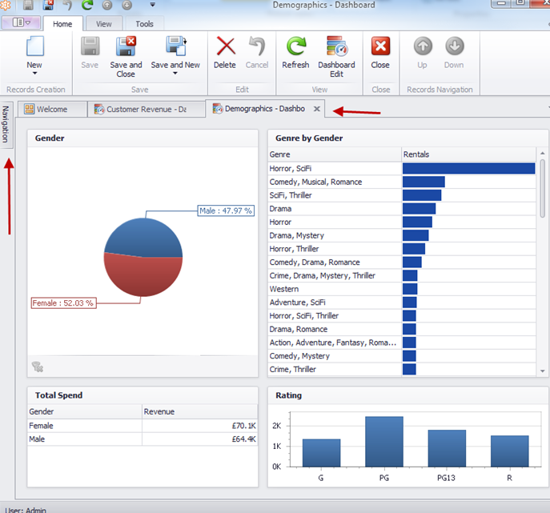The image size is (550, 513).
Task: Expand the New button dropdown arrow
Action: tap(34, 74)
